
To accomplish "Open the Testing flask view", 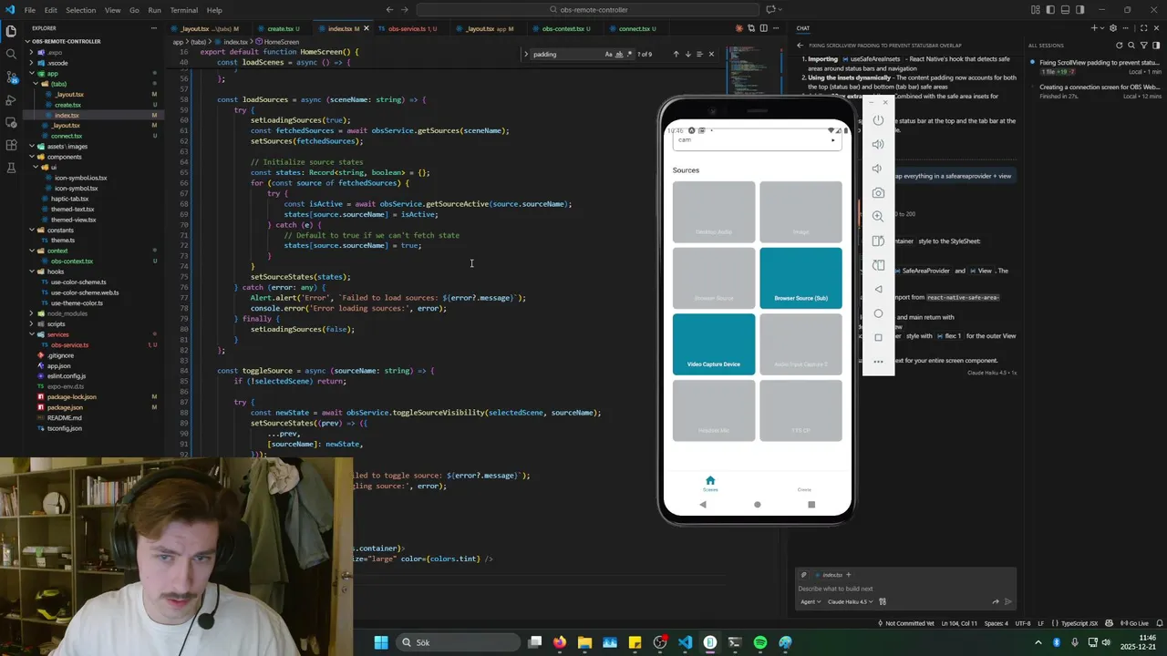I will point(11,168).
